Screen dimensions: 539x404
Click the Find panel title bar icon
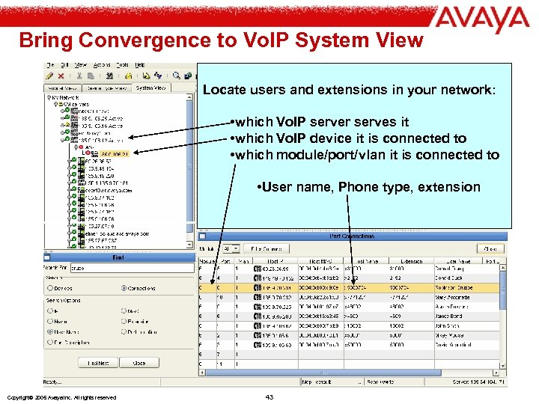(47, 257)
